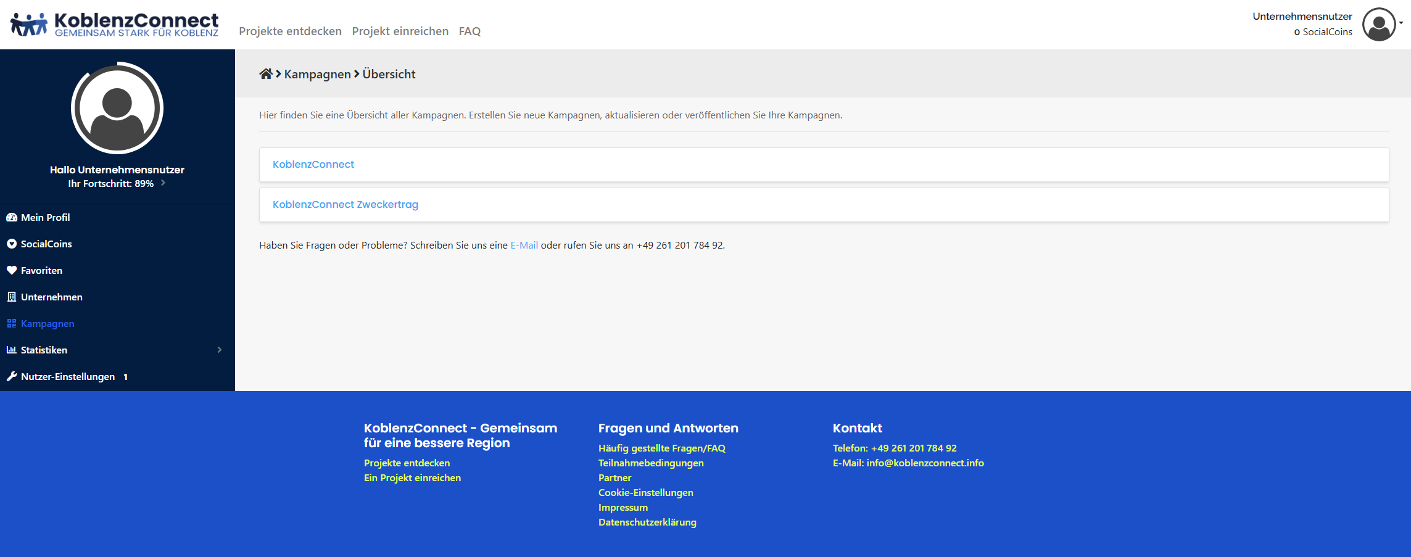Click the Unternehmen building icon

[x=11, y=297]
